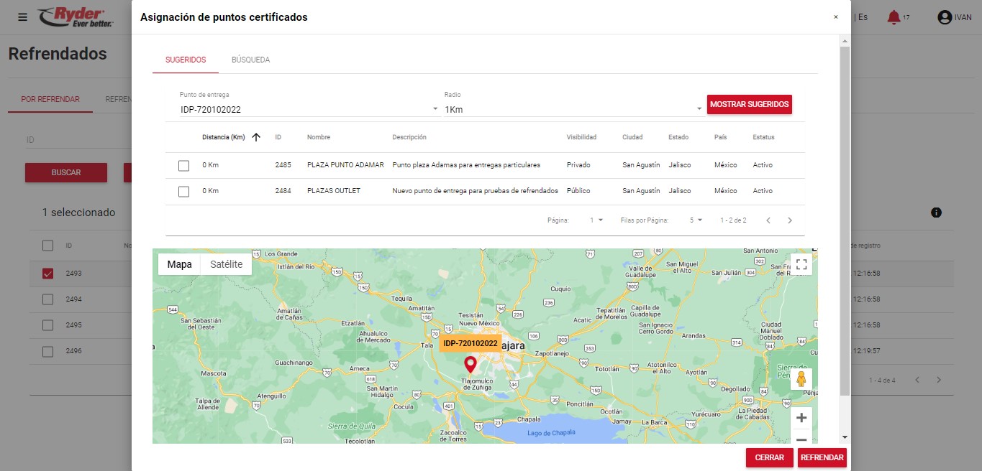Screen dimensions: 982x471
Task: Switch map to Satélite view
Action: 226,264
